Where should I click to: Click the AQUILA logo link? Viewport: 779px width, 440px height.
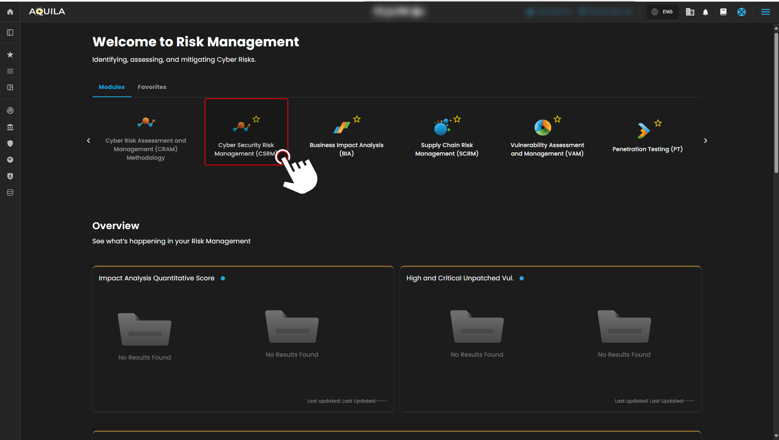47,12
